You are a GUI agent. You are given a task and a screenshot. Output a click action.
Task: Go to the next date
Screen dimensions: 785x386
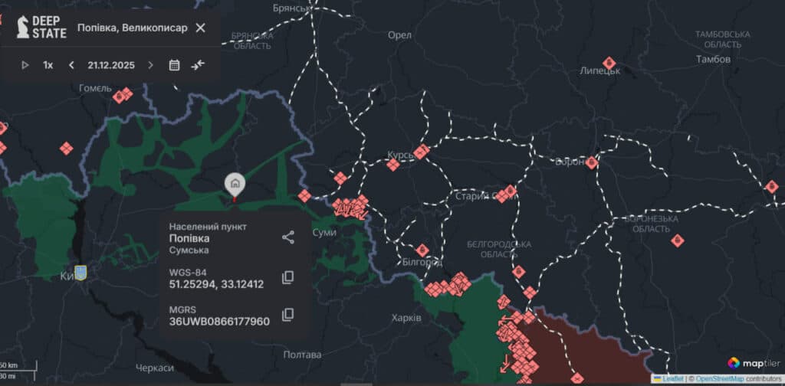(x=150, y=65)
